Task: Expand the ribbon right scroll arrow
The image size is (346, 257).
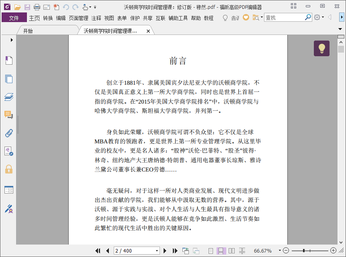Action: tap(342, 17)
